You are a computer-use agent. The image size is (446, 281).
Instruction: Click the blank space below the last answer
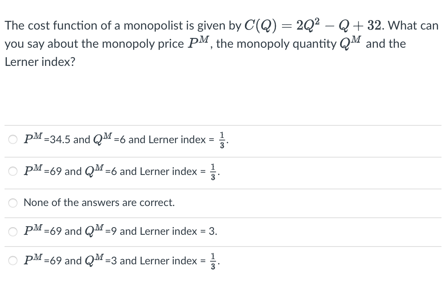[223, 276]
